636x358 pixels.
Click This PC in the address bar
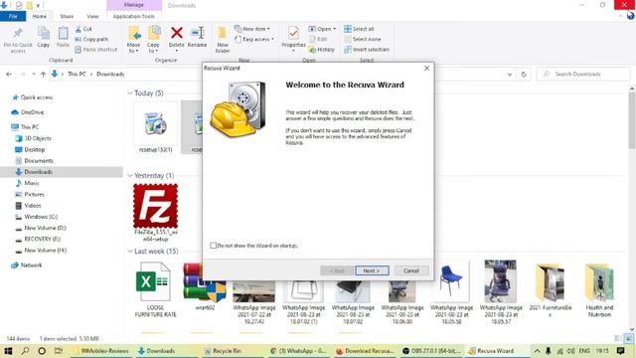77,75
